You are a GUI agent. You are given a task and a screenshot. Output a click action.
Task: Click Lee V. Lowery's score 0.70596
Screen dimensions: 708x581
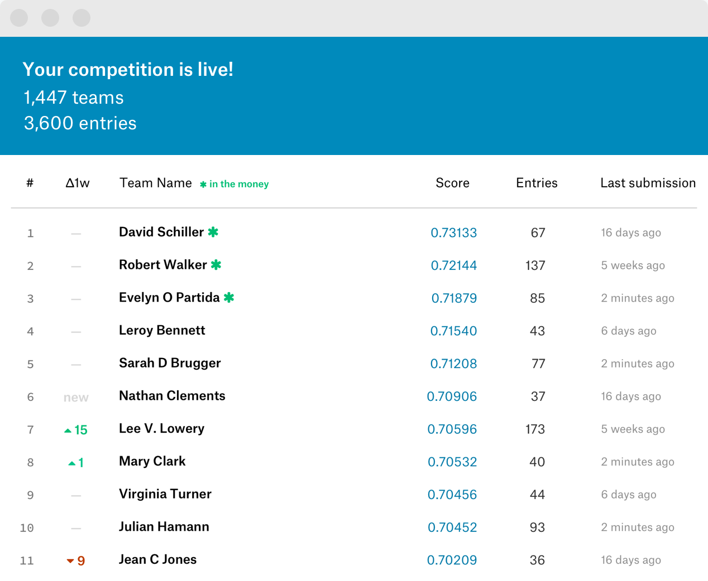point(452,429)
